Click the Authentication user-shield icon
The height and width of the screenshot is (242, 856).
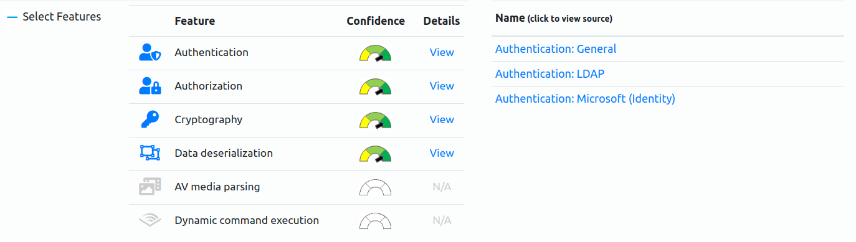(x=150, y=53)
